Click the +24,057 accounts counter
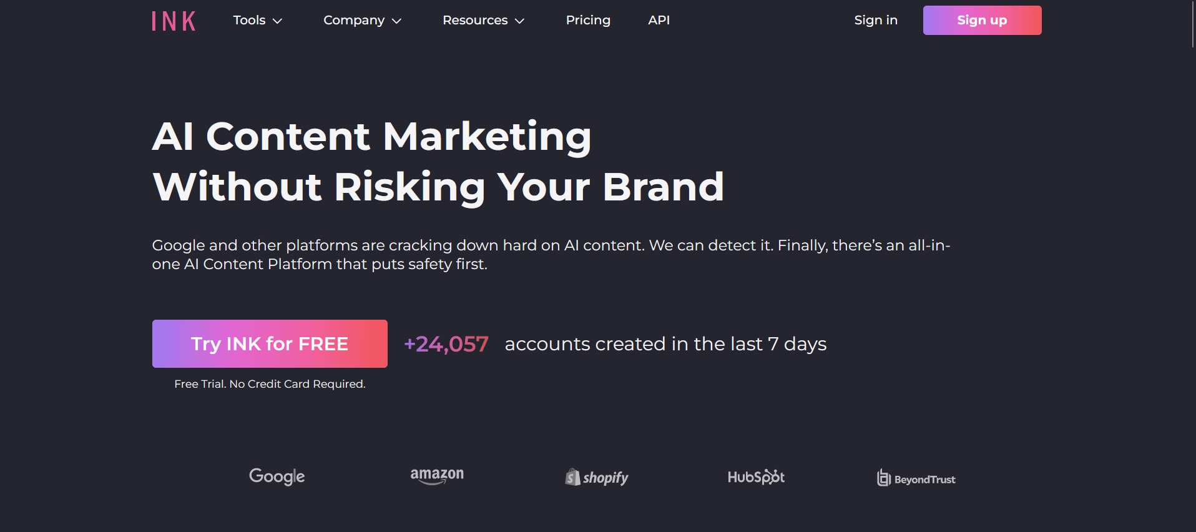1196x532 pixels. (x=446, y=344)
